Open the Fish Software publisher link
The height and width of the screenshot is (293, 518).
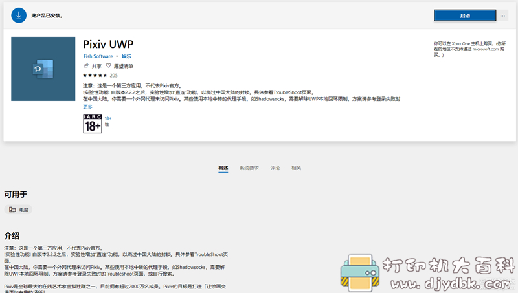click(x=98, y=56)
